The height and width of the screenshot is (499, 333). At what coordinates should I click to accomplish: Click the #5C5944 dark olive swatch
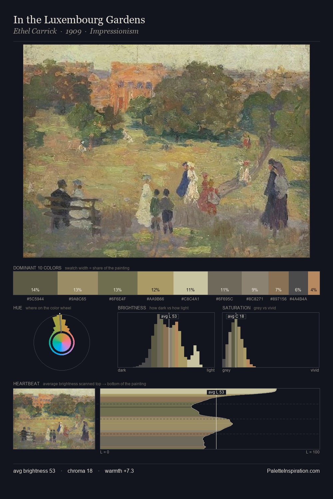coord(35,283)
